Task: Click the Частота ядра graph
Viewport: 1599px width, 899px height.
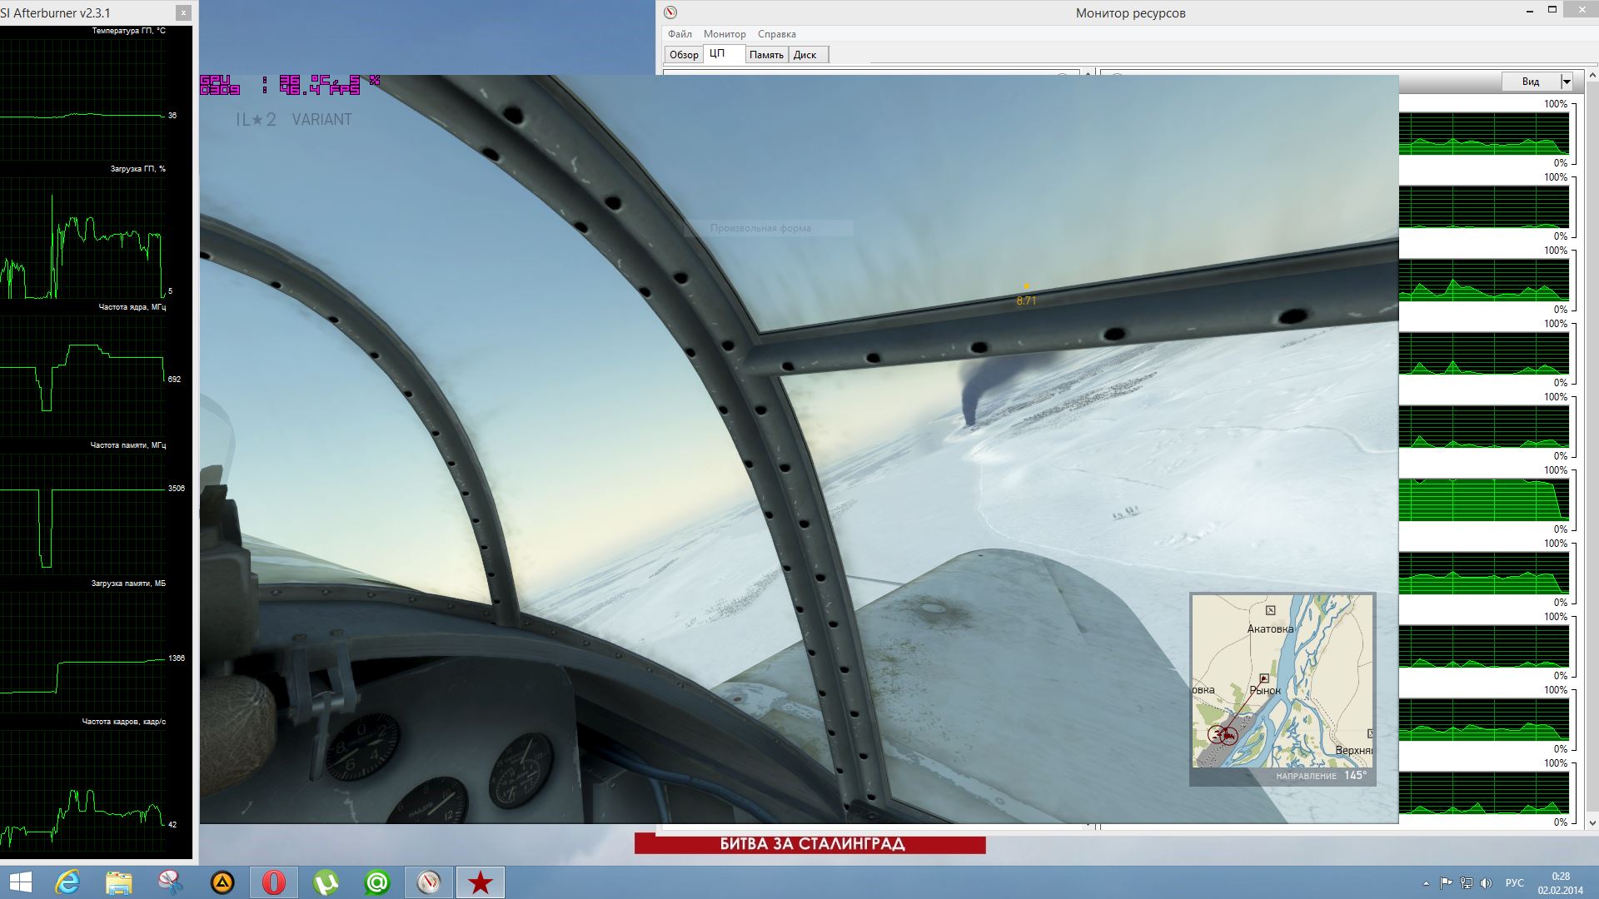Action: (x=83, y=375)
